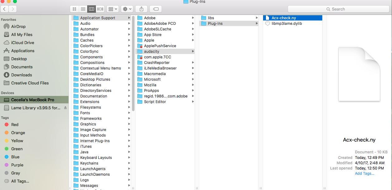Open Creative Cloud Files in sidebar
Image resolution: width=392 pixels, height=190 pixels.
click(30, 83)
